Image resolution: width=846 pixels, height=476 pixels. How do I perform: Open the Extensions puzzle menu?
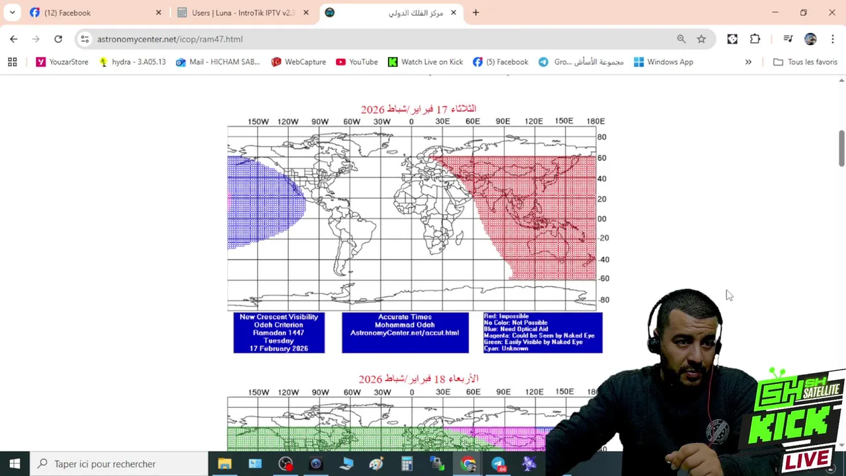coord(755,39)
